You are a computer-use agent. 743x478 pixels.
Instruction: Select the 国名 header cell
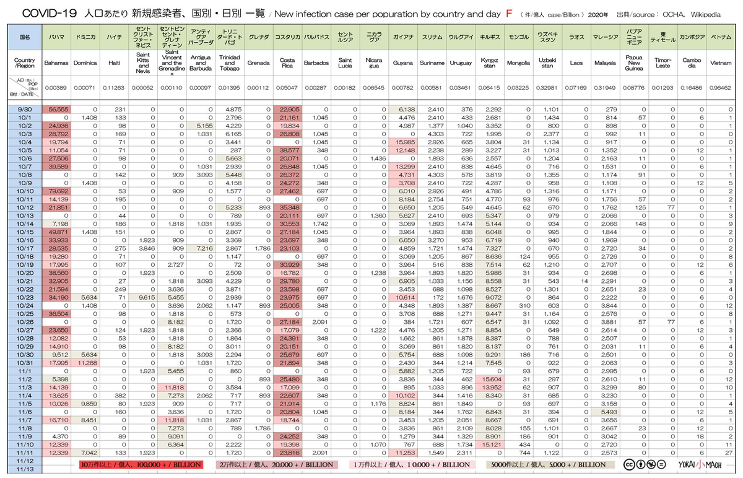point(25,37)
